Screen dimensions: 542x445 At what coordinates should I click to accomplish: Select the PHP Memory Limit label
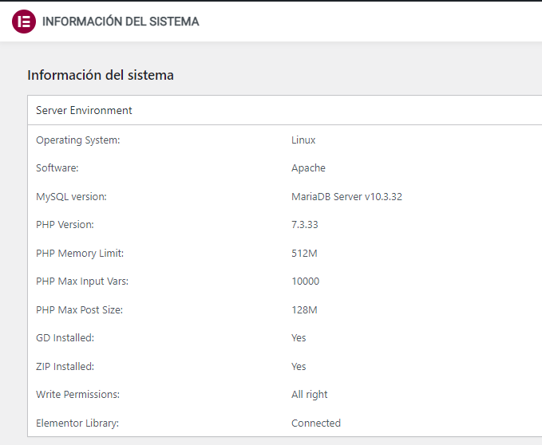80,254
